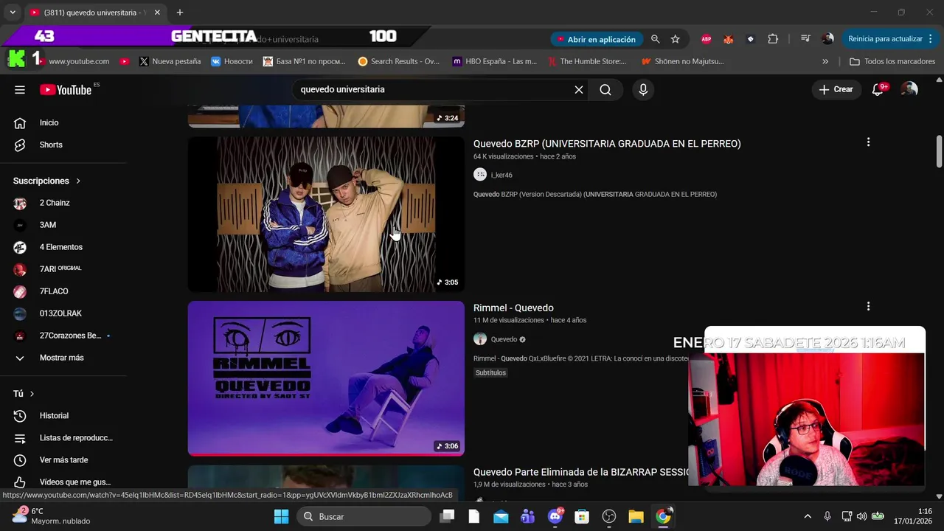Open Ver más tarde in the sidebar

[x=62, y=460]
